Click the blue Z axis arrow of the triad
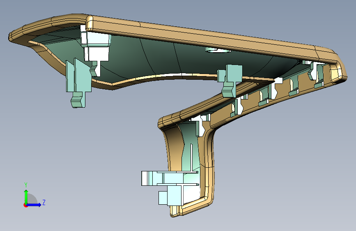This screenshot has width=356, height=231. 34,205
